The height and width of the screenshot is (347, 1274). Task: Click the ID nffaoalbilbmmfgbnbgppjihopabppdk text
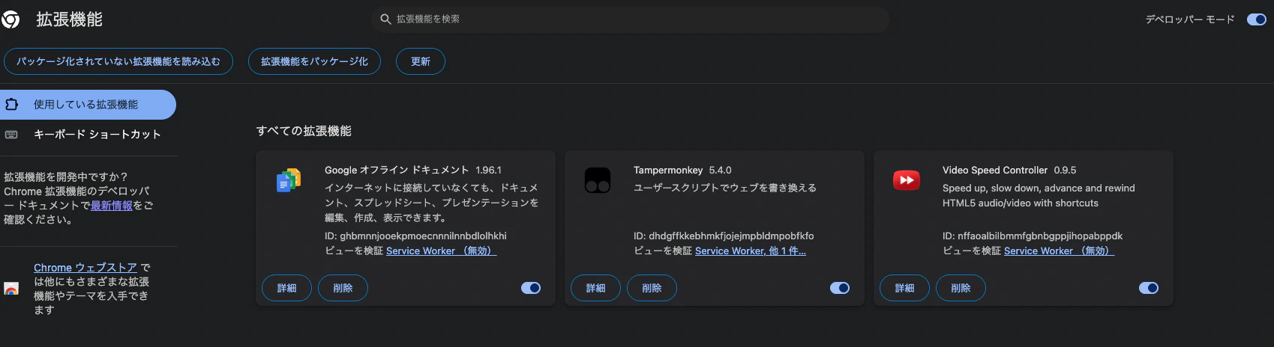coord(1033,236)
